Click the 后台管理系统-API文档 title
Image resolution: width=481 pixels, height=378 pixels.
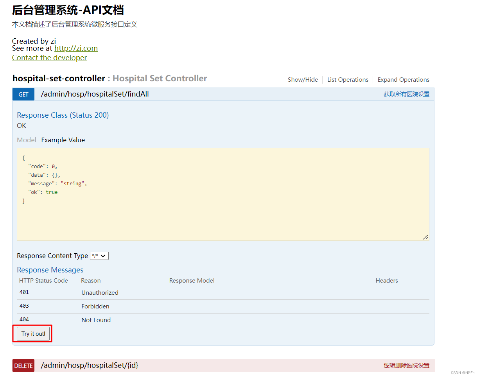click(68, 10)
